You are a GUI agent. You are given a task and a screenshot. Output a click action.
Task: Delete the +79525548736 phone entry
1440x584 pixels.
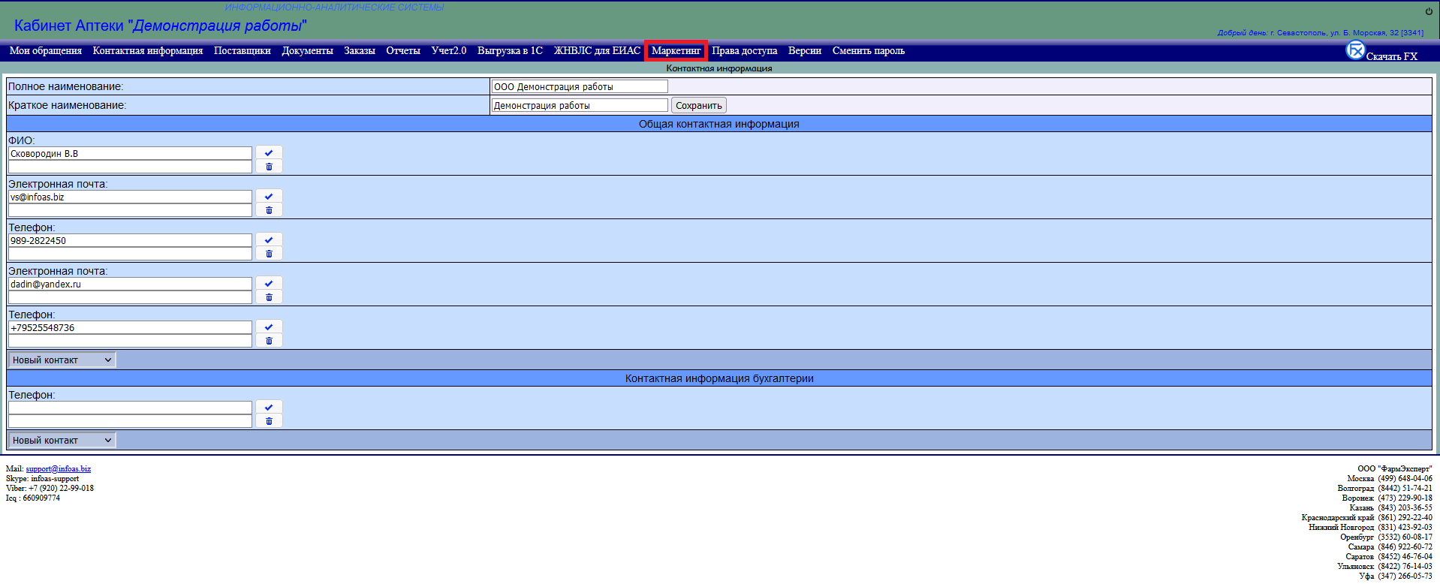269,341
